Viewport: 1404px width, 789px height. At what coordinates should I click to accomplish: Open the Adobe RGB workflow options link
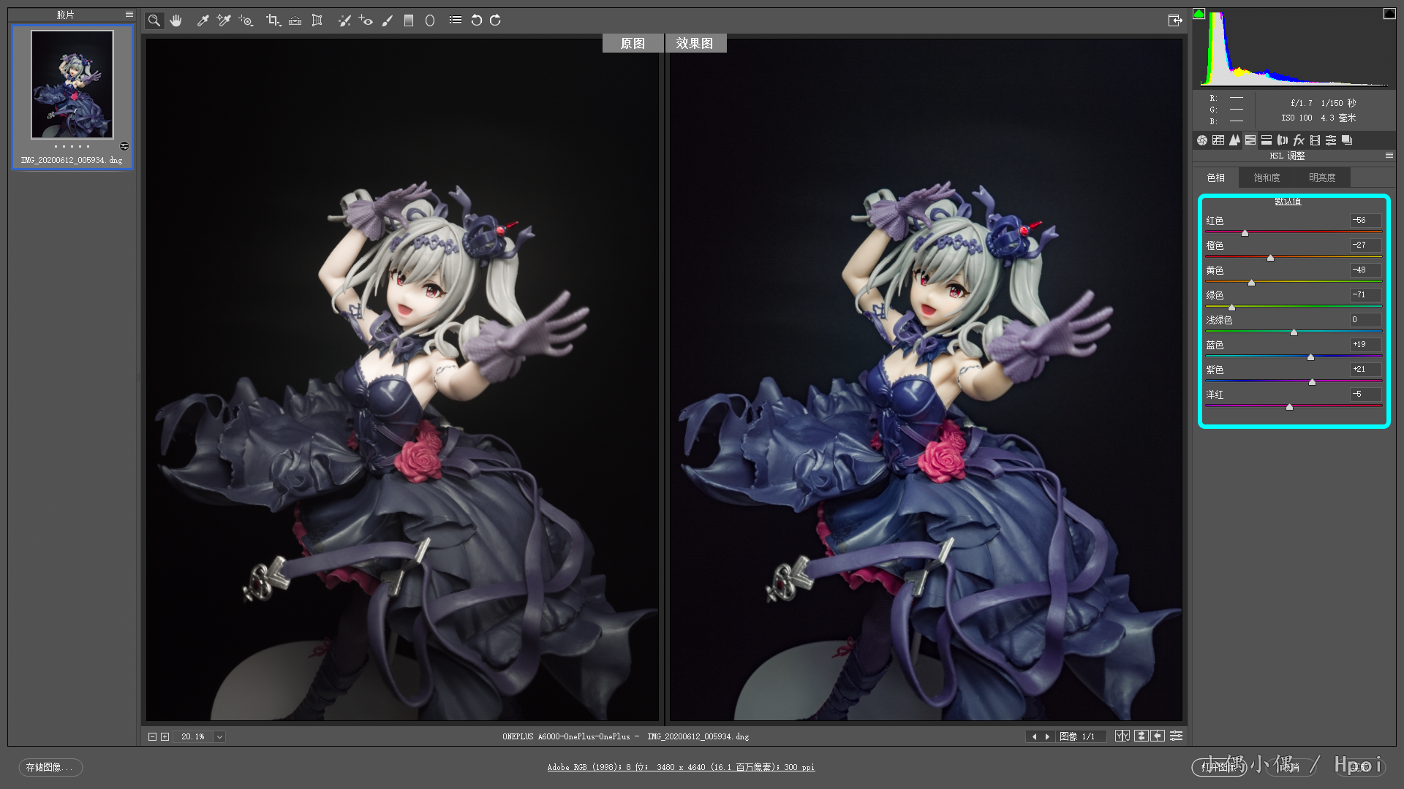[681, 767]
